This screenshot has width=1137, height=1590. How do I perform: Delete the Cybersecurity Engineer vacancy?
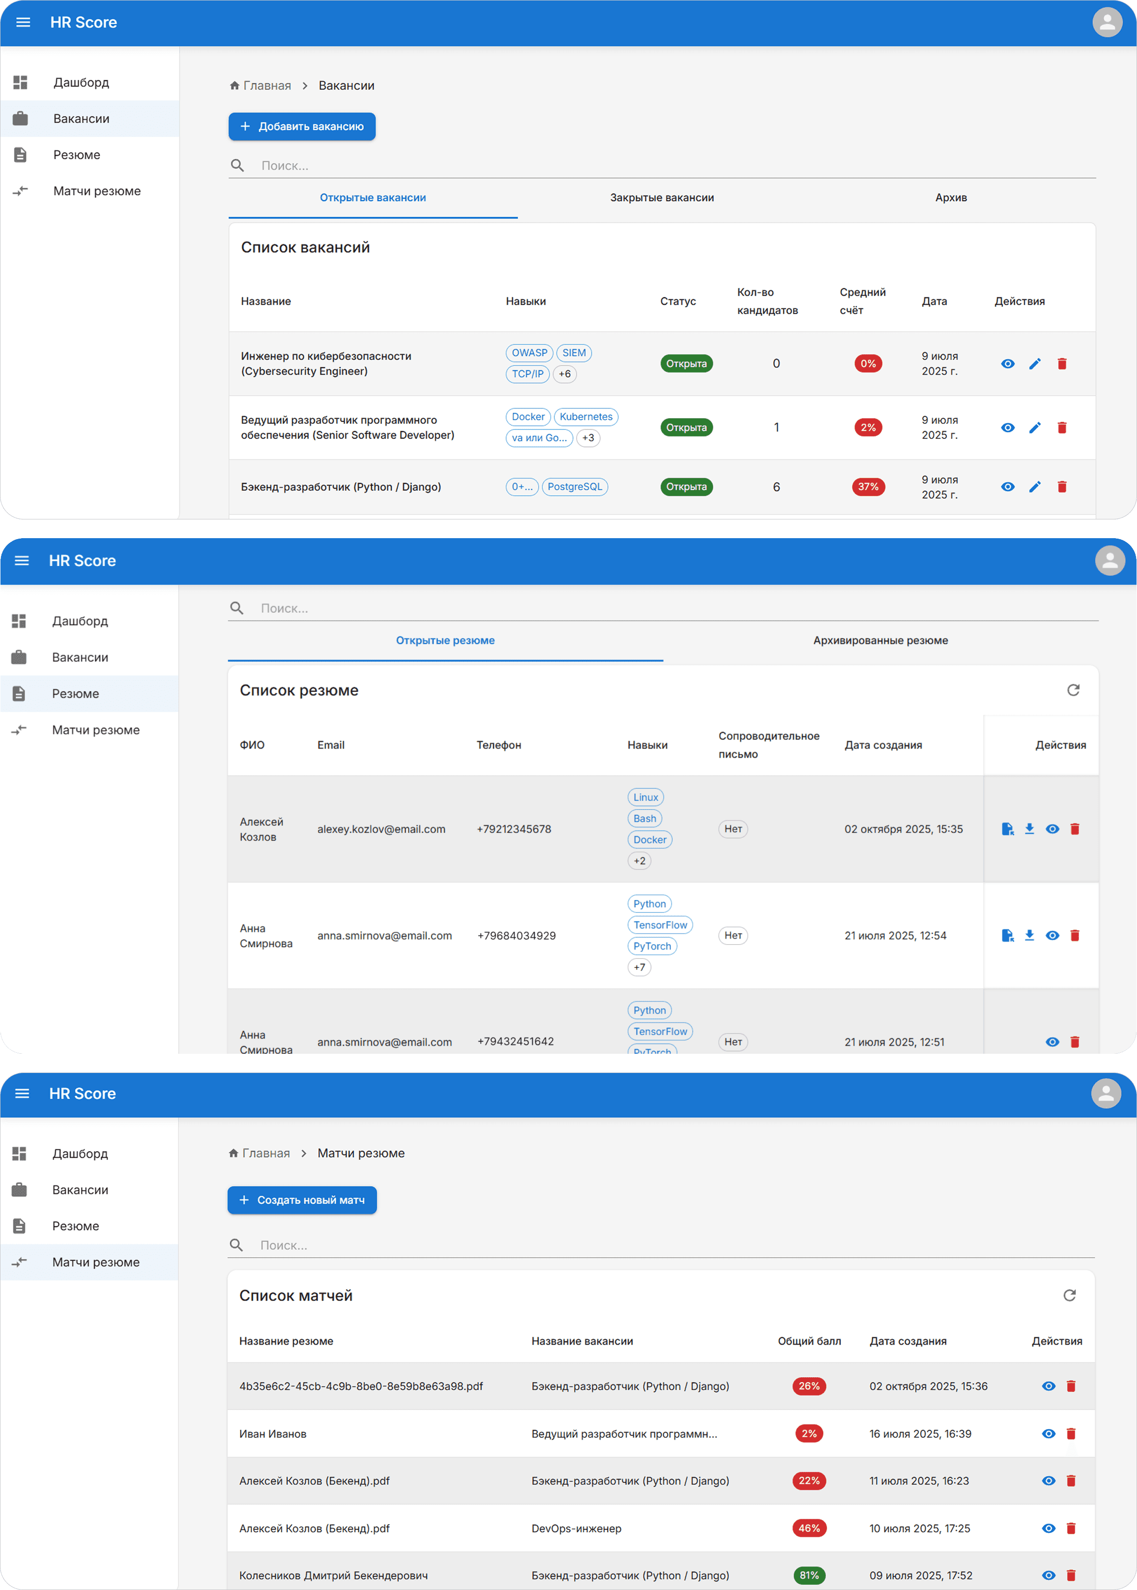tap(1061, 363)
